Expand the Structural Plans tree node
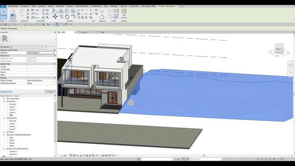This screenshot has width=295, height=166. [4, 99]
